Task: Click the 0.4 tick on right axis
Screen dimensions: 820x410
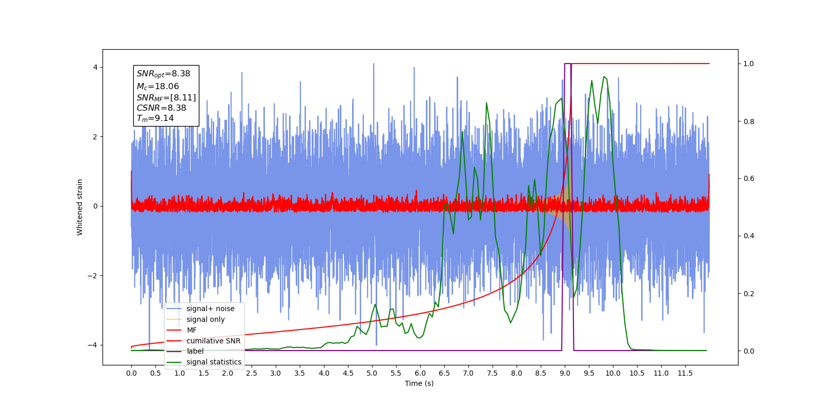Action: tap(749, 236)
